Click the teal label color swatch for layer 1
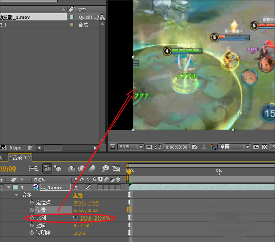 click(15, 188)
